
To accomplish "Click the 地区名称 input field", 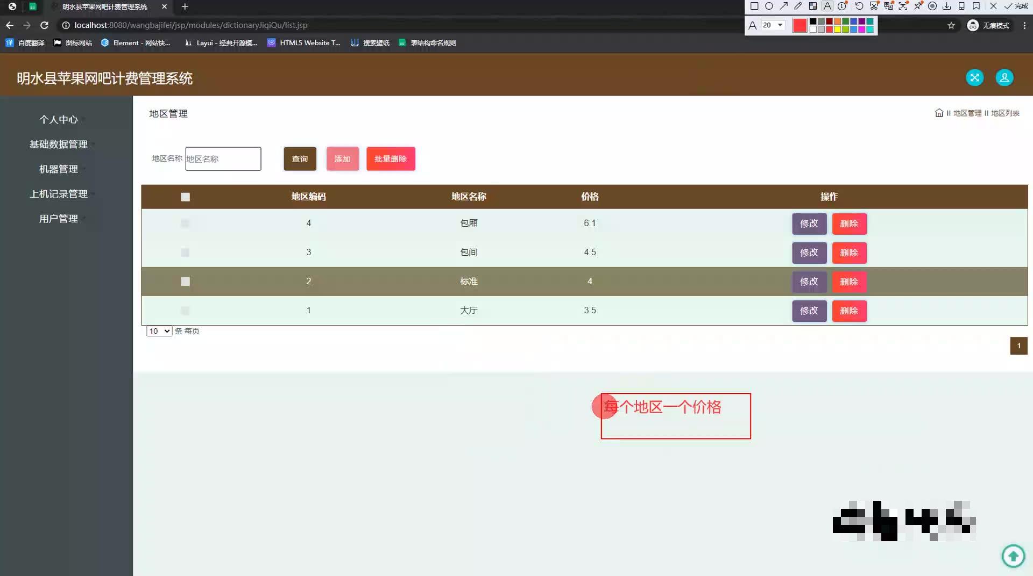I will [x=223, y=159].
